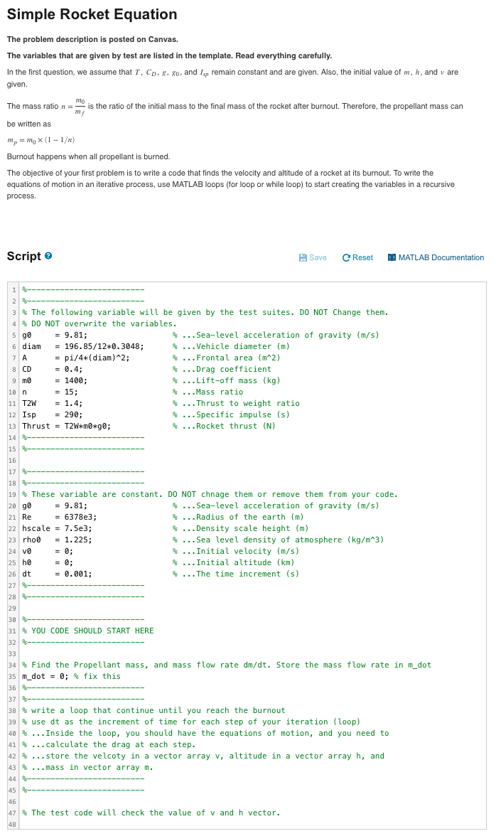Click the mass ratio line n = 15

coord(50,392)
